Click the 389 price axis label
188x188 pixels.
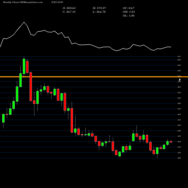click(179, 136)
